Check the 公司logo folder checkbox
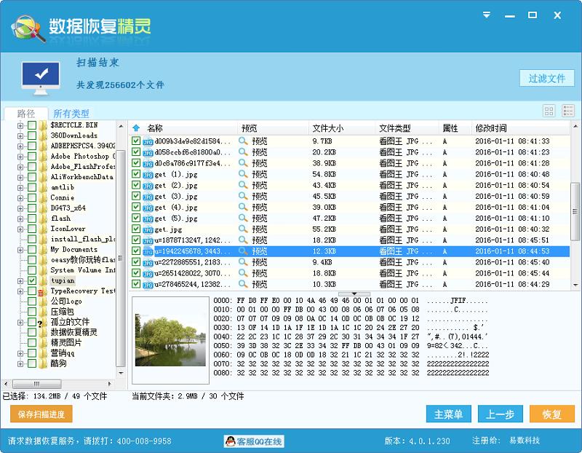This screenshot has height=453, width=582. click(33, 302)
